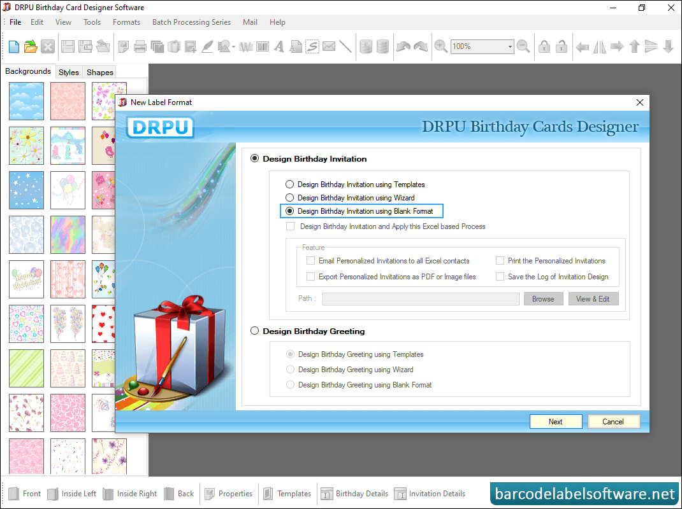Click the Undo arrow icon

(x=403, y=46)
